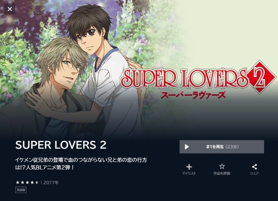The height and width of the screenshot is (201, 278).
Task: Click the share network icon
Action: tap(254, 167)
